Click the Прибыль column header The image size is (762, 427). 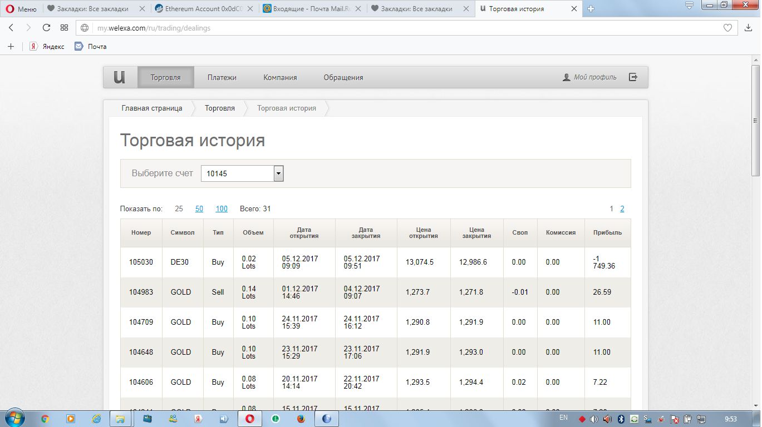click(x=607, y=233)
